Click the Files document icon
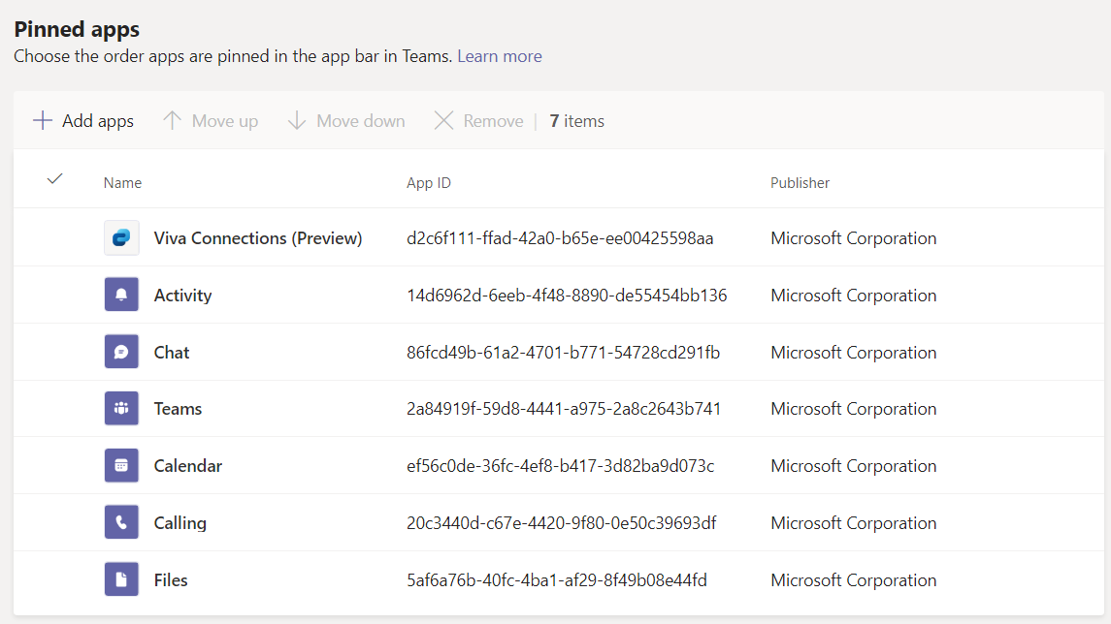This screenshot has width=1111, height=624. click(x=121, y=580)
